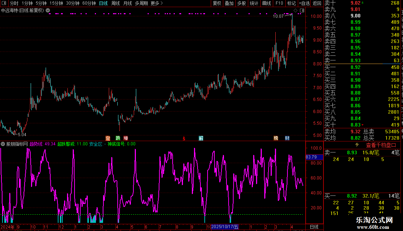Screen dimensions: 403x231
Task: Open the indicator dropdown beside 股朋指标网
Action: tap(3, 144)
